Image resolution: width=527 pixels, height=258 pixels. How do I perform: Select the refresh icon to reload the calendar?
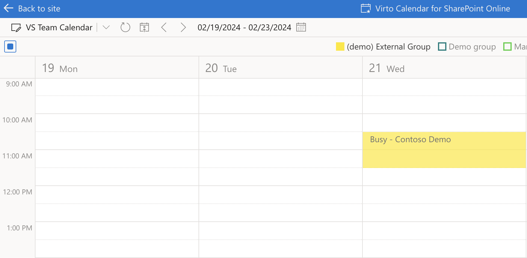coord(125,27)
